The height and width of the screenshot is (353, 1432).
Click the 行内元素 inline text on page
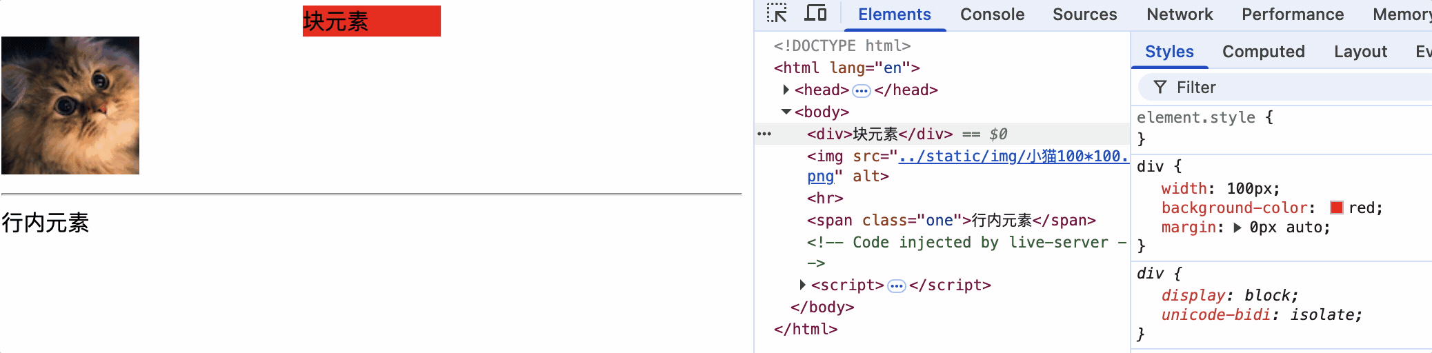45,223
